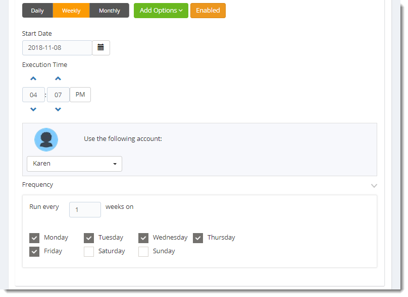The height and width of the screenshot is (297, 408).
Task: Switch schedule to Daily
Action: [37, 11]
